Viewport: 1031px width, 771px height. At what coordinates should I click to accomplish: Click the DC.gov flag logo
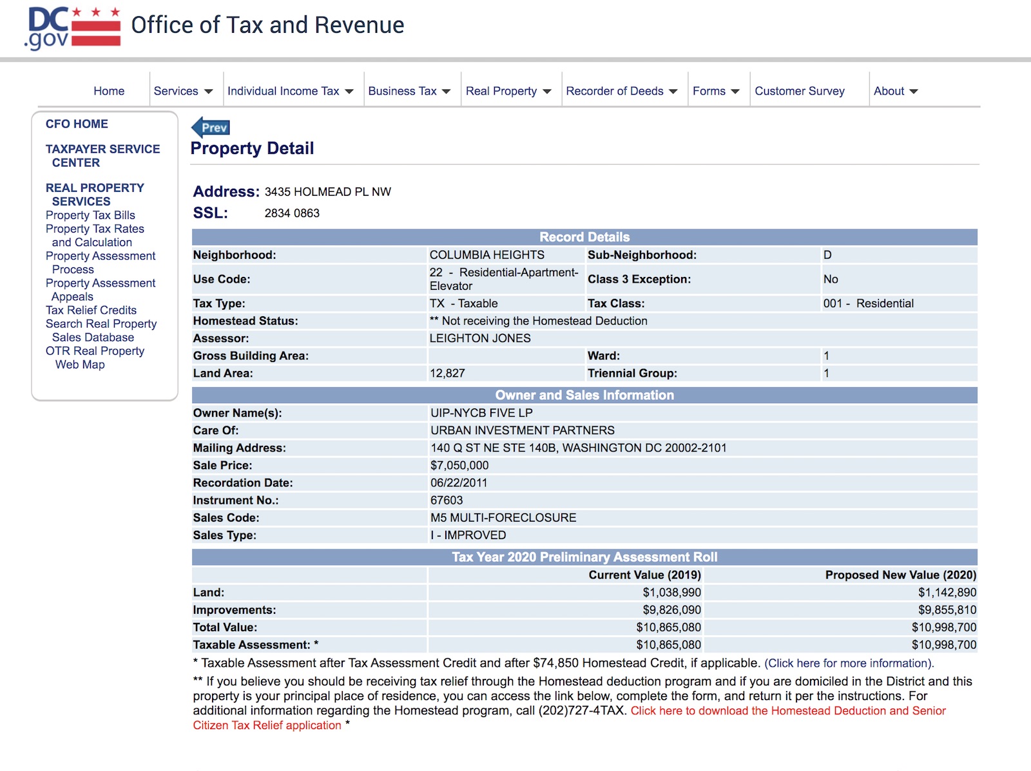(x=73, y=28)
